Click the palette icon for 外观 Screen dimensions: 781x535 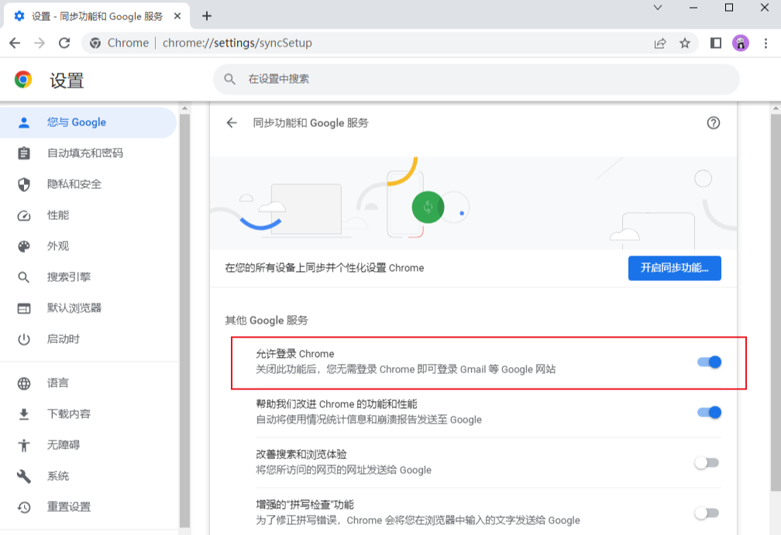24,246
